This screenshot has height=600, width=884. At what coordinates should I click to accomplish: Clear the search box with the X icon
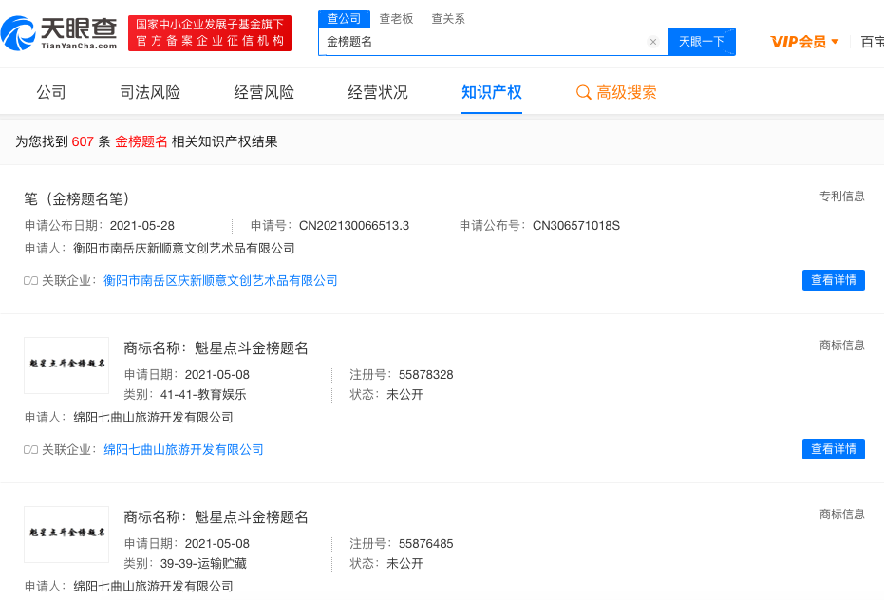pos(653,42)
